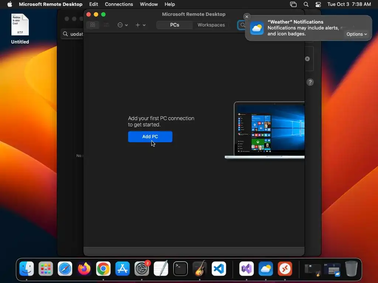Open System Settings from the dock

(x=142, y=269)
